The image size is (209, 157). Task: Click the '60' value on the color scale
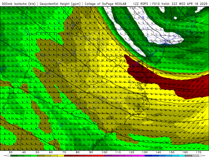(x=51, y=152)
